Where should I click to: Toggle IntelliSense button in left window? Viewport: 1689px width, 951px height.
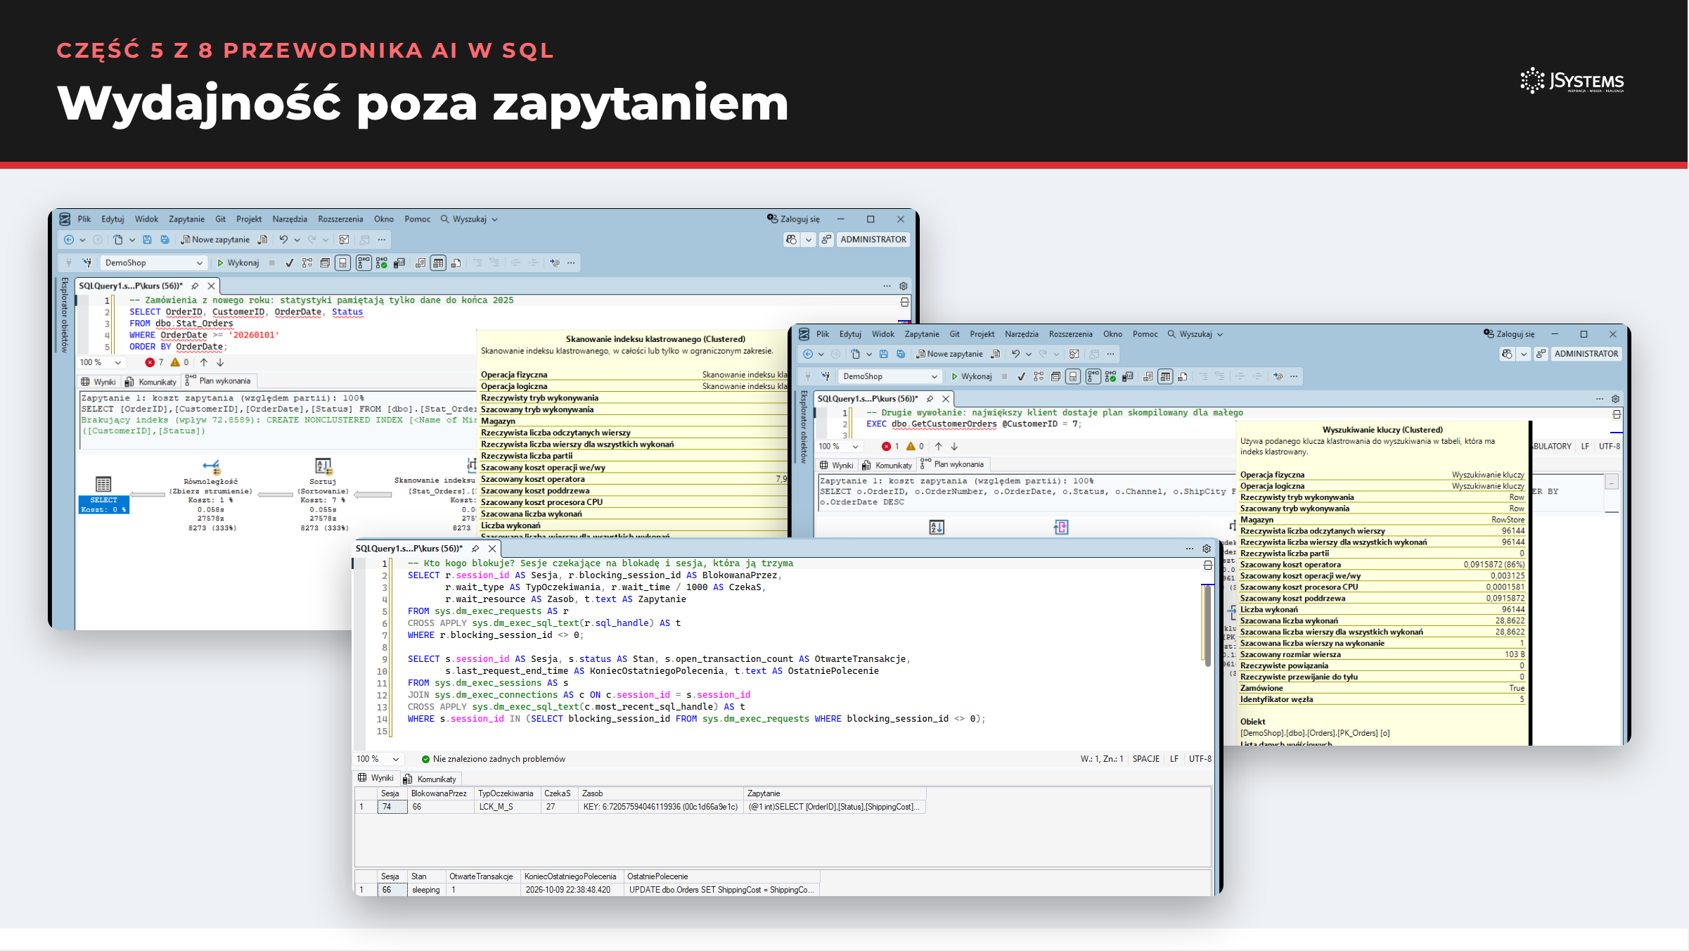tap(342, 263)
